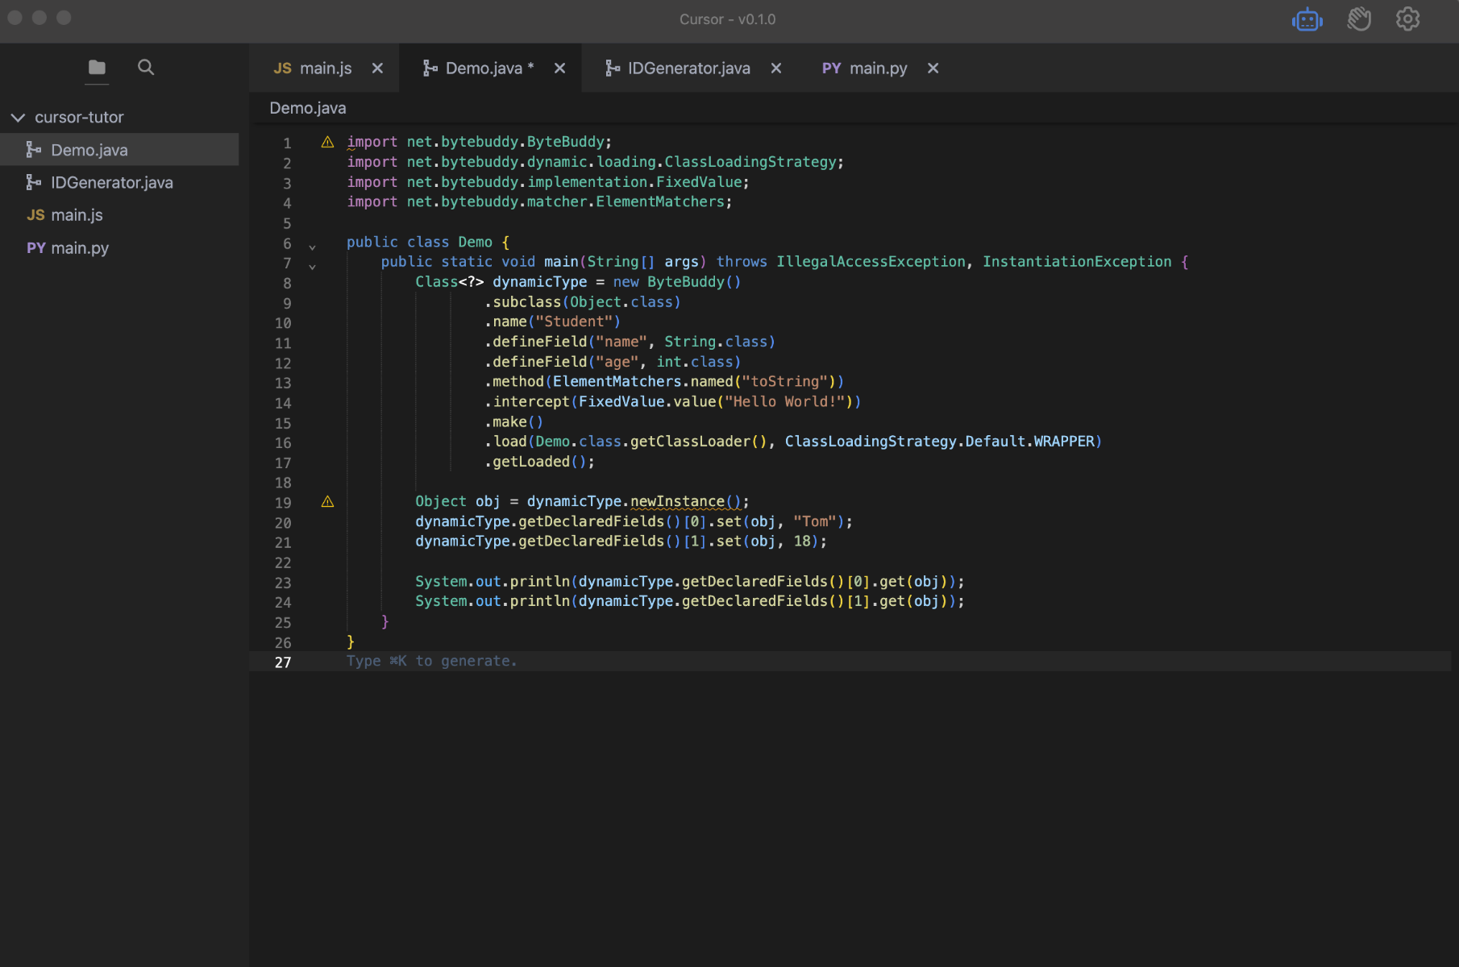Click the dynamicType variable declaration on line 8
This screenshot has height=967, width=1459.
click(540, 282)
